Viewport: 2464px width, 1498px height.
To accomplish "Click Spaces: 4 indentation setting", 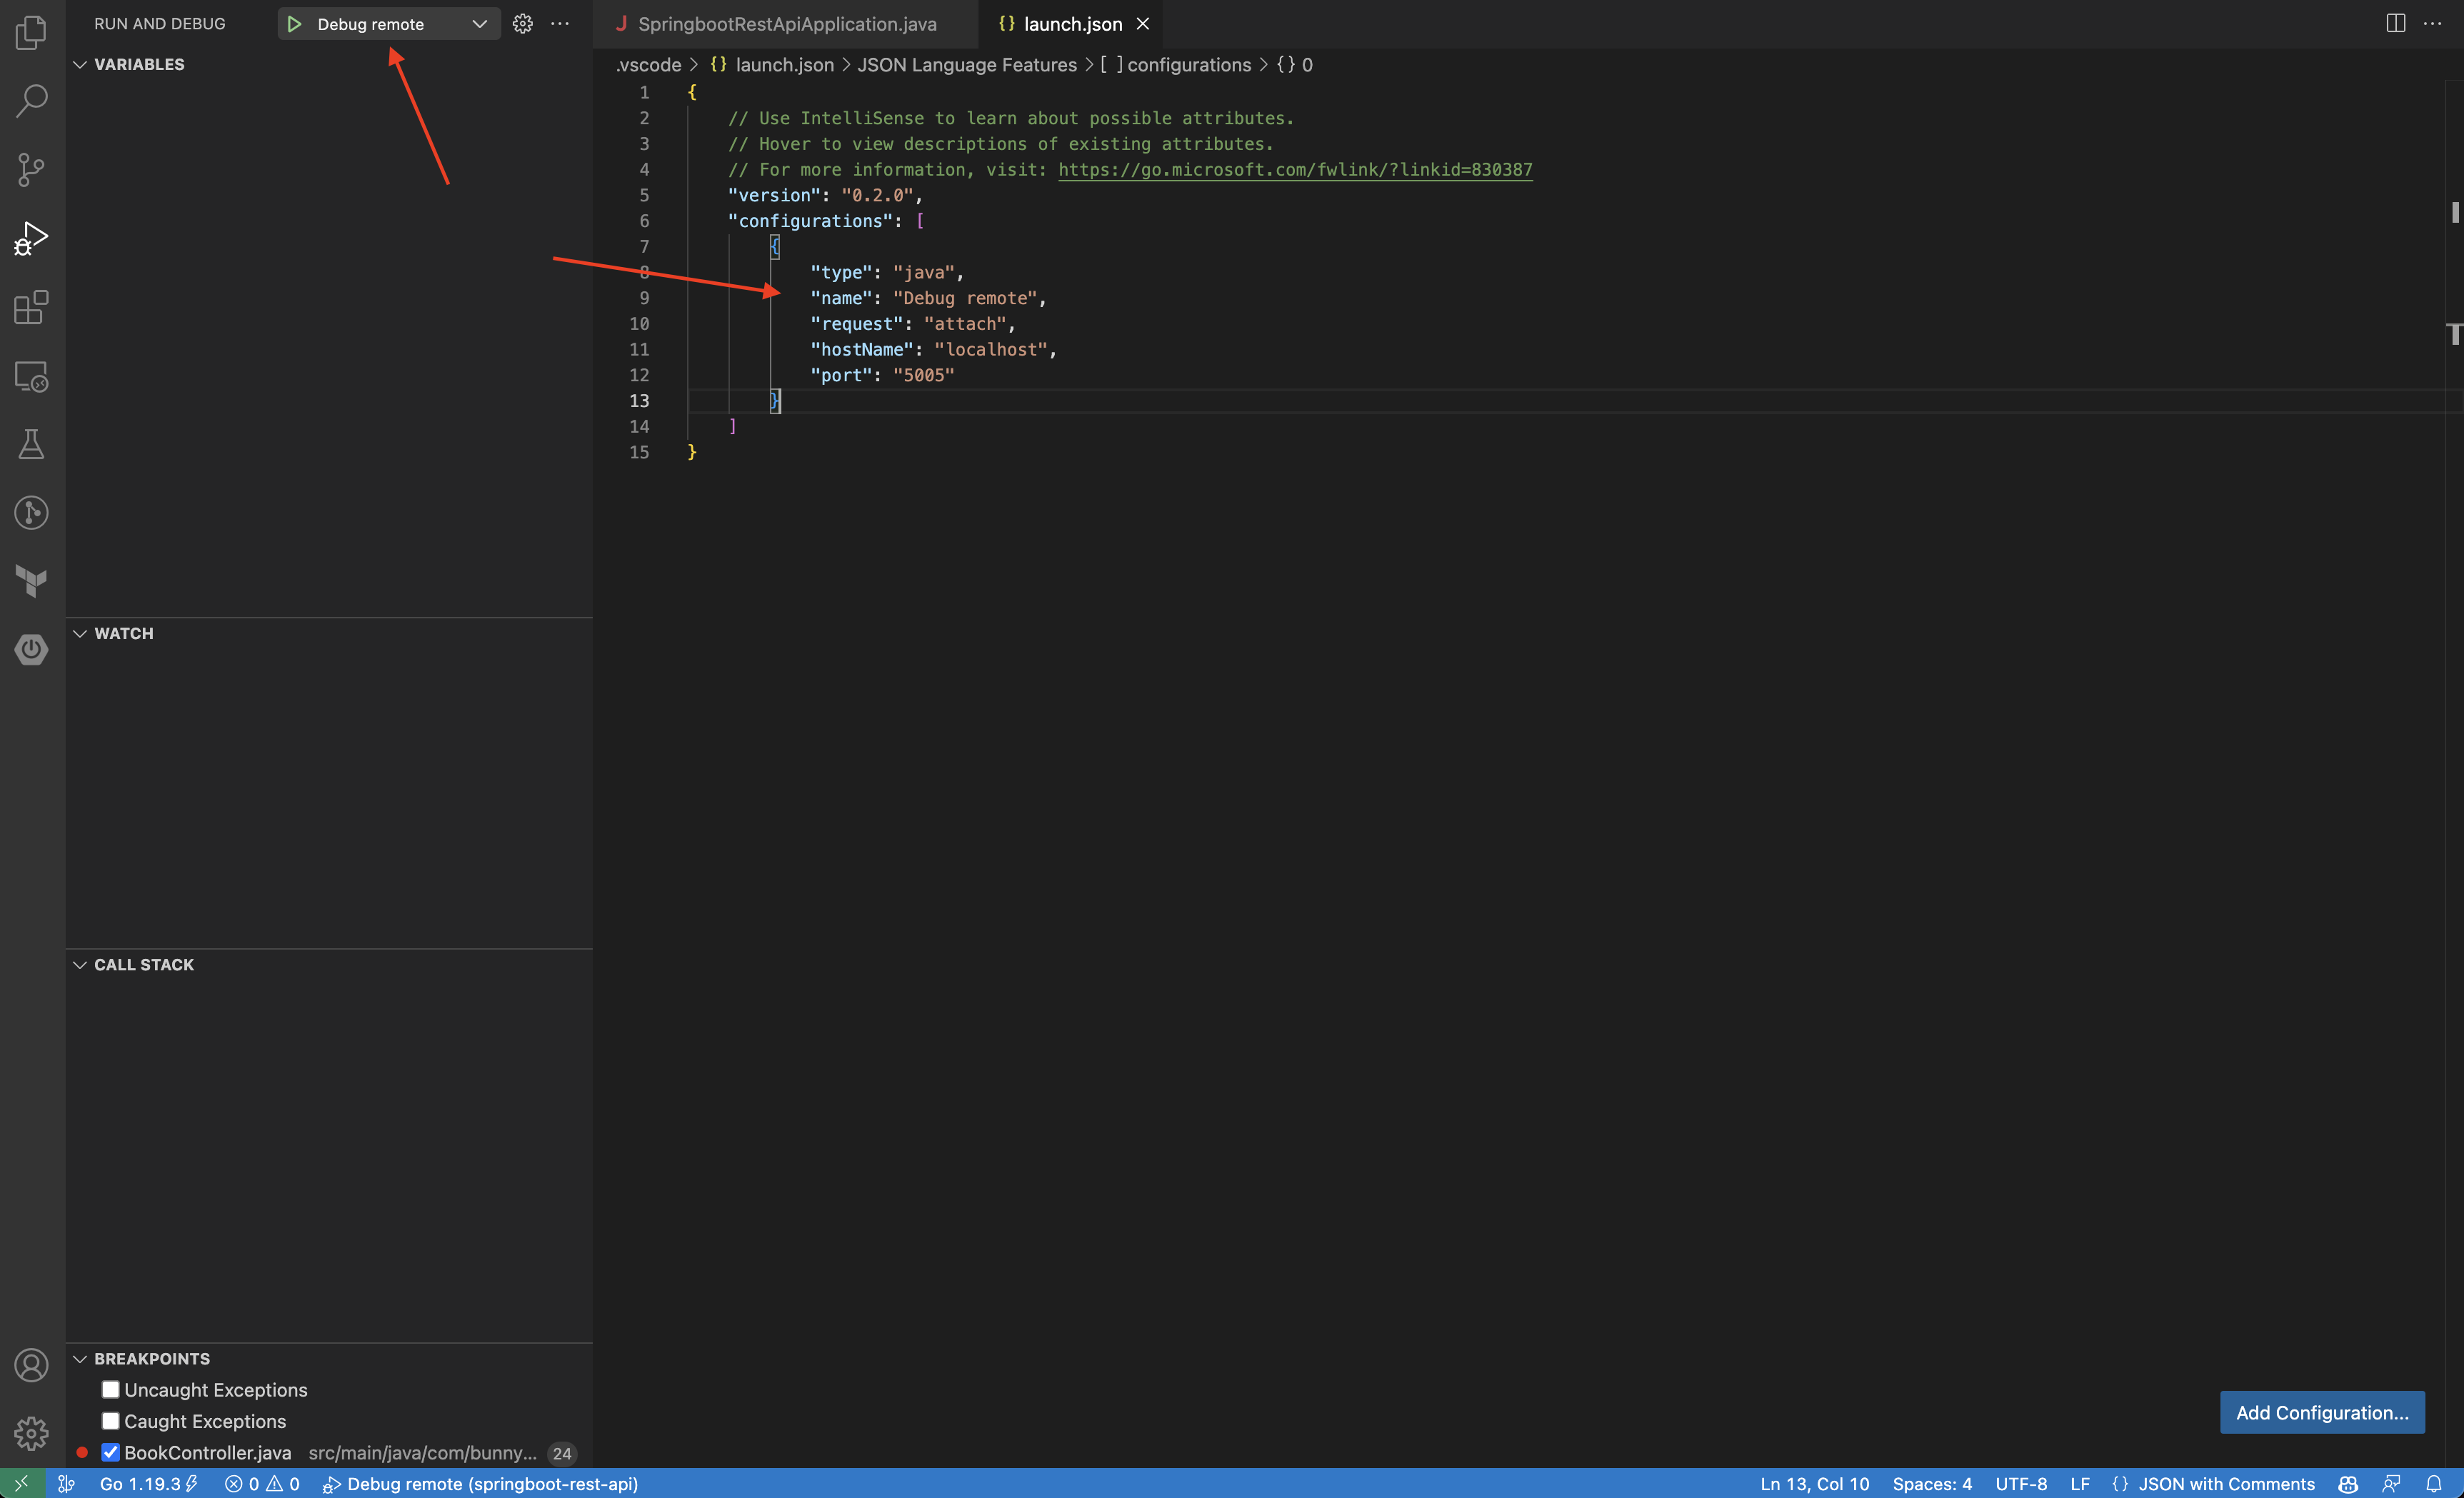I will pos(1932,1483).
